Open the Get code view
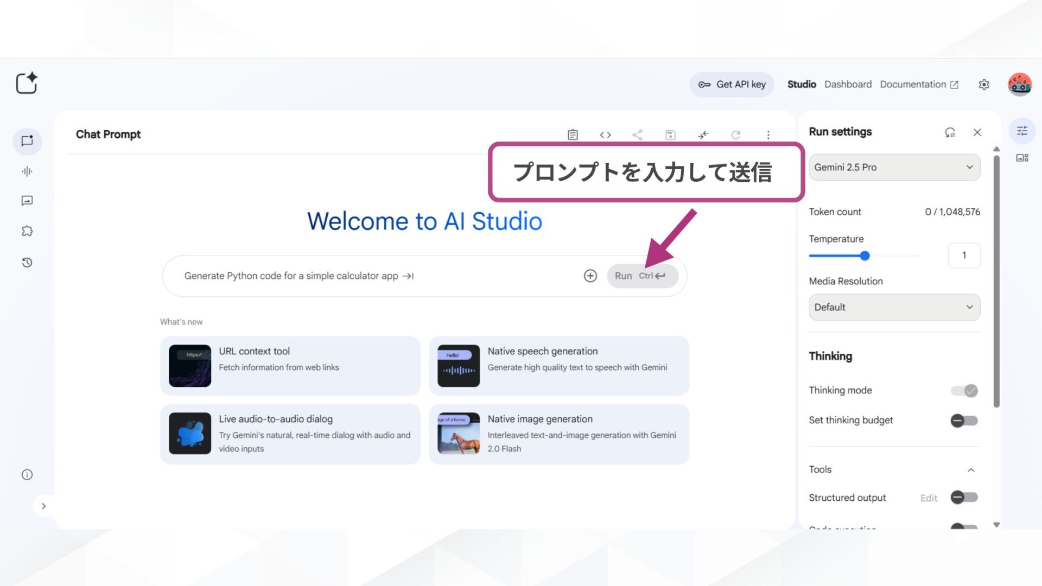The width and height of the screenshot is (1042, 586). (x=605, y=135)
